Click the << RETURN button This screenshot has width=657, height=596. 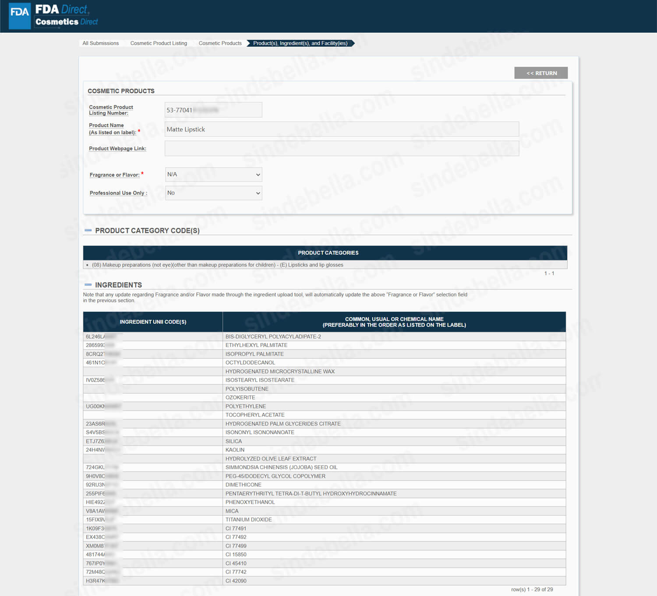coord(541,73)
